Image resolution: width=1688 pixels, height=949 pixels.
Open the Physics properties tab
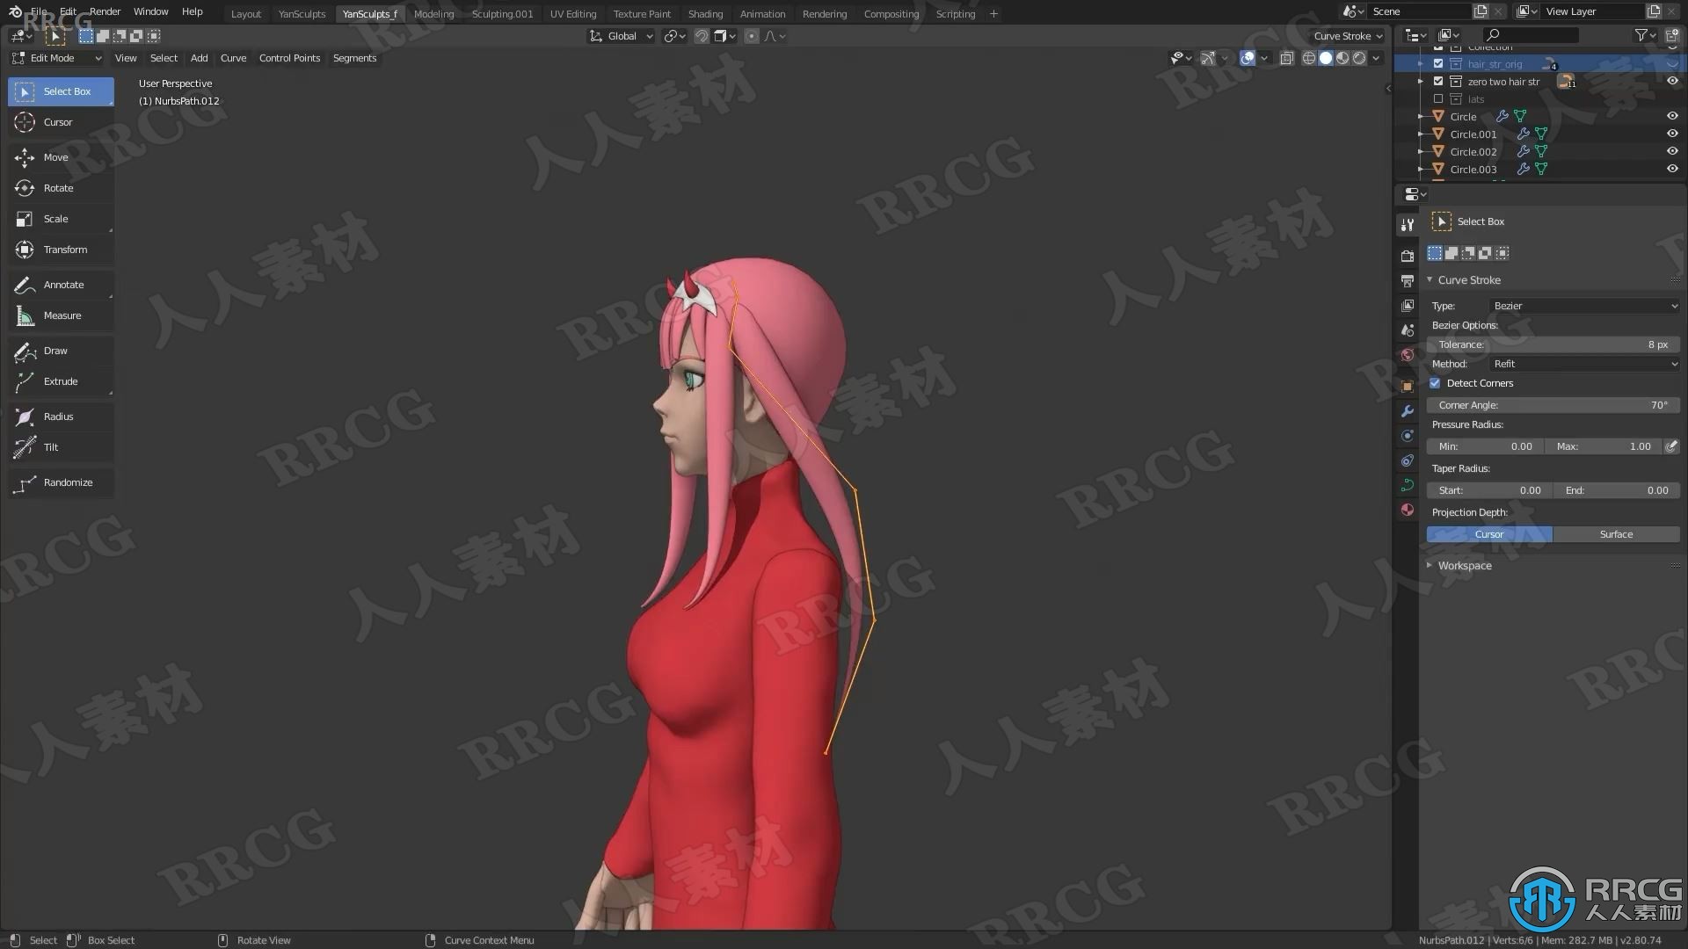pyautogui.click(x=1408, y=436)
